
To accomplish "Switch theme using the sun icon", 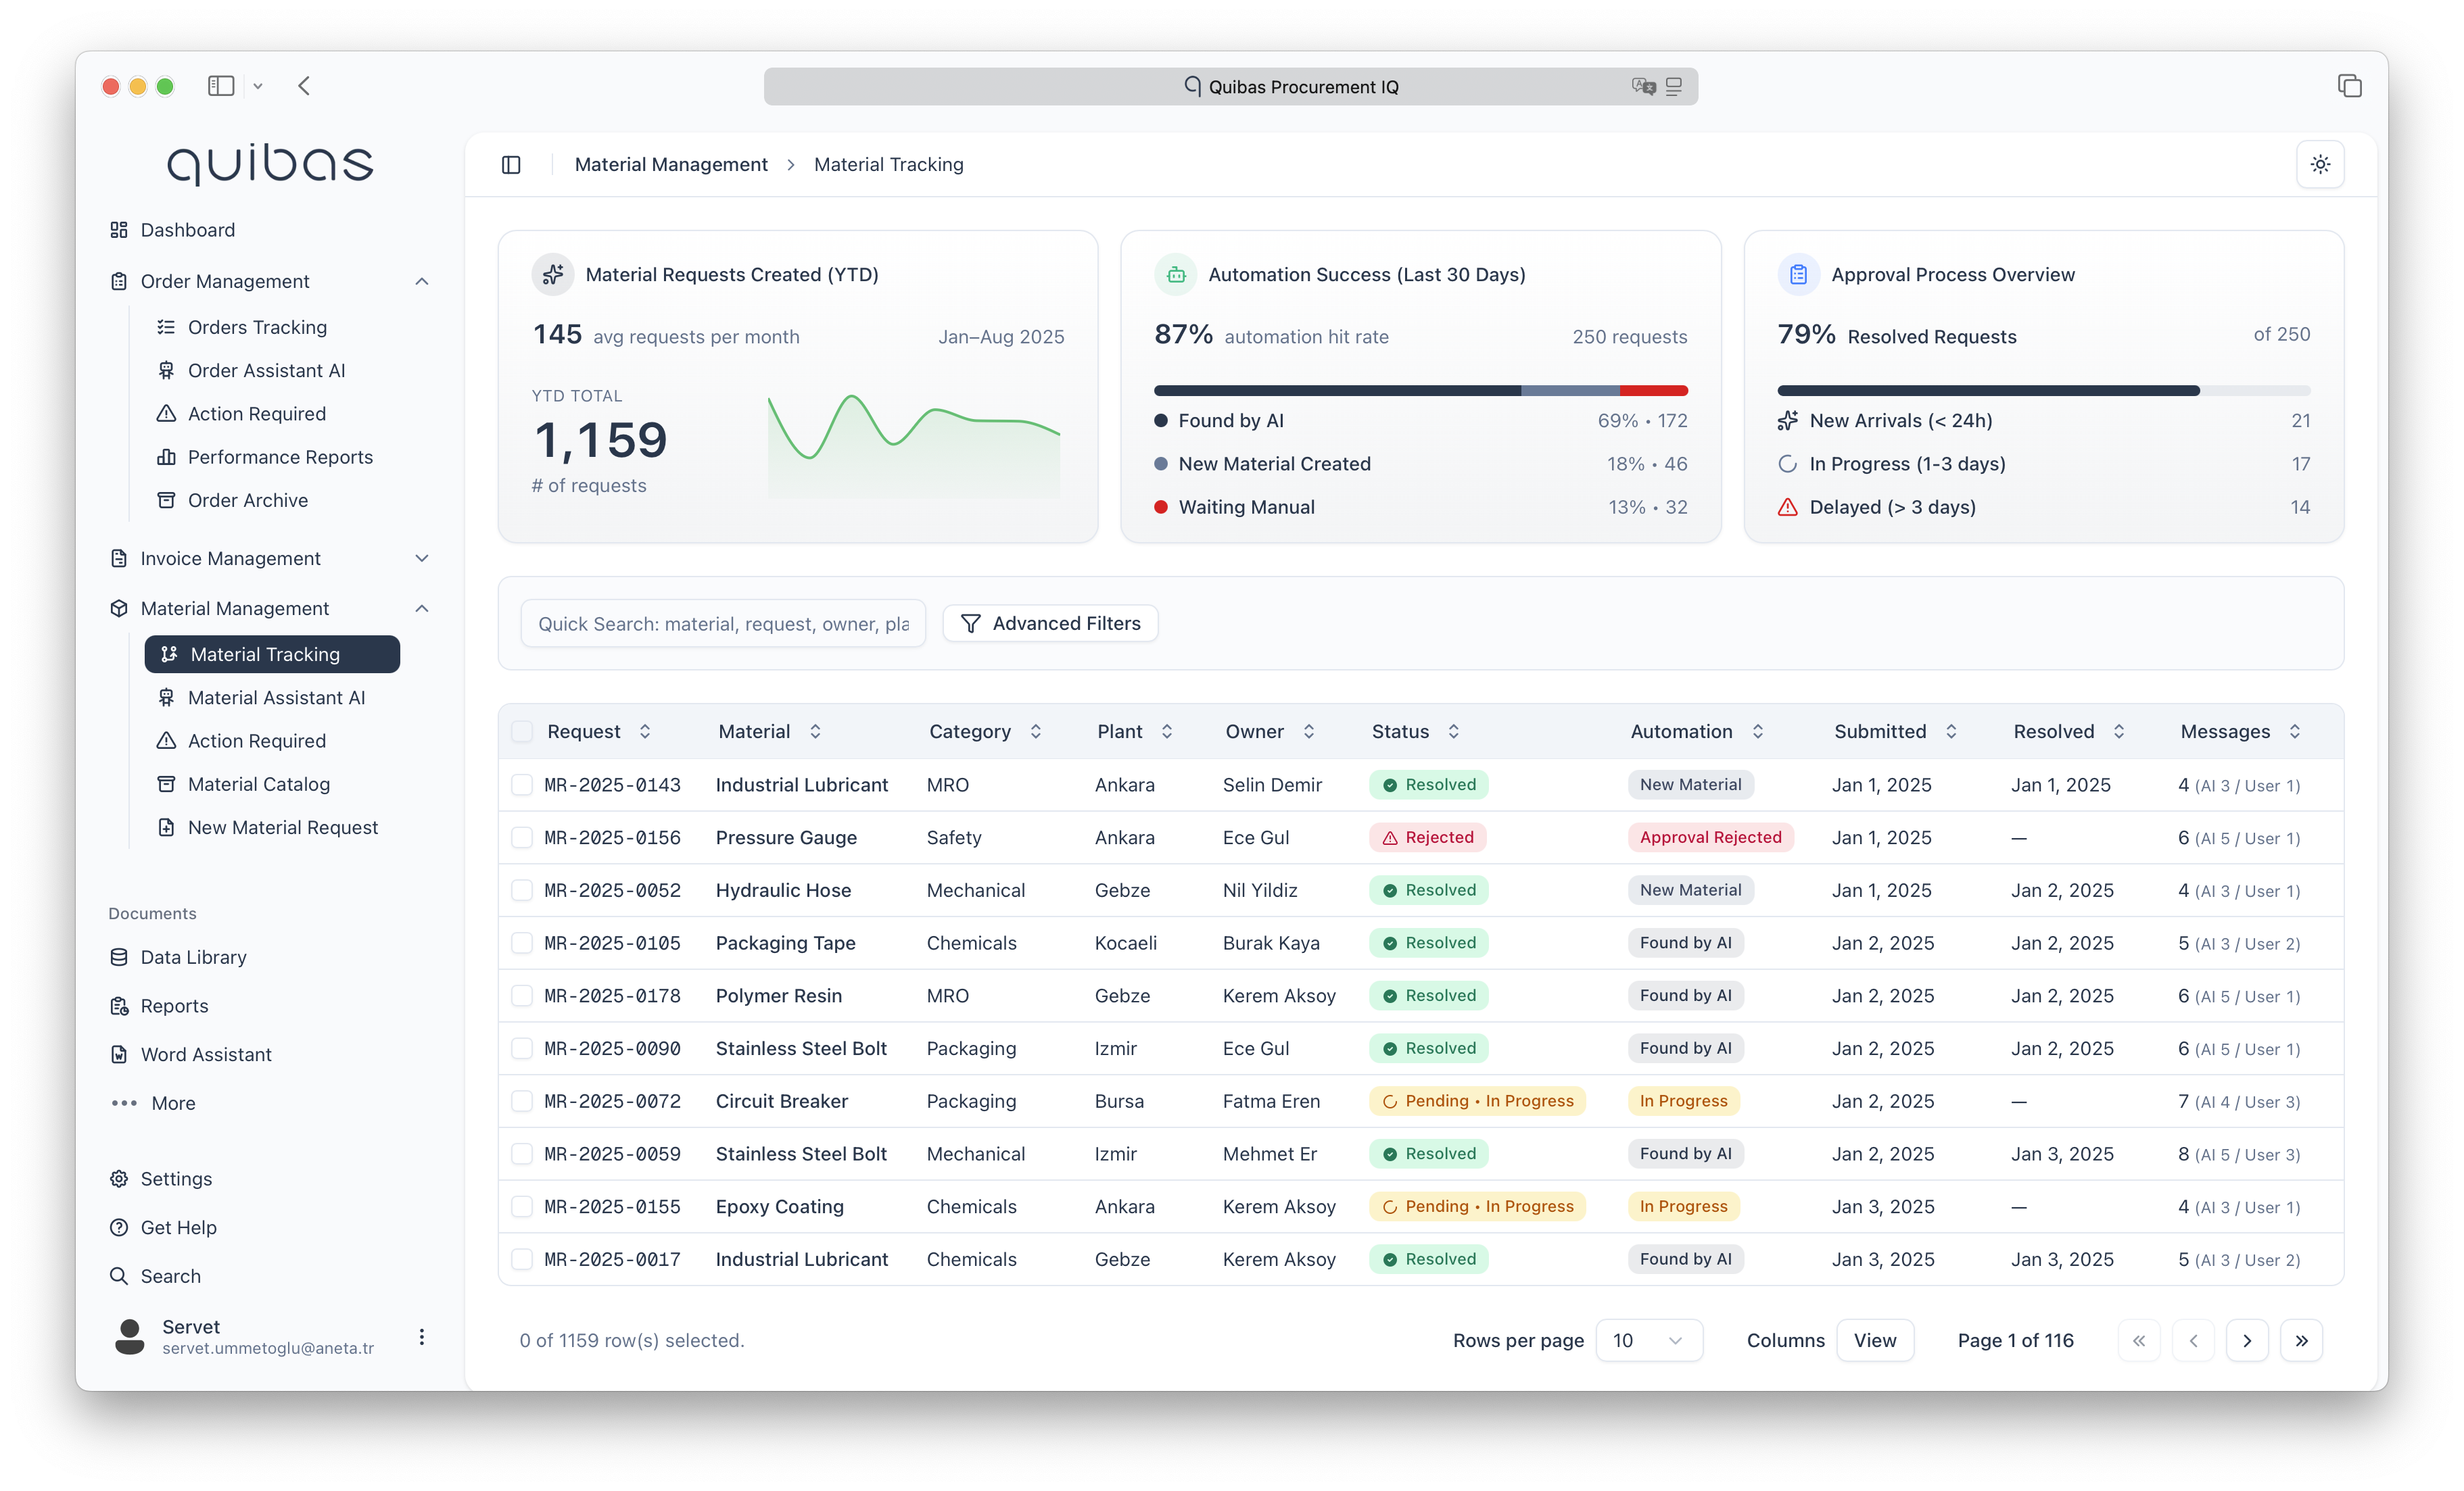I will pyautogui.click(x=2321, y=164).
